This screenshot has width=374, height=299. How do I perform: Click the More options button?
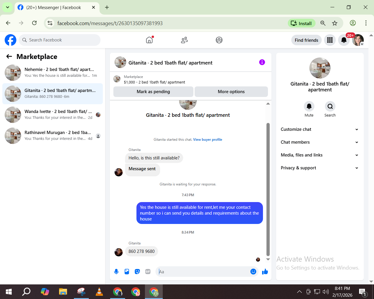231,91
